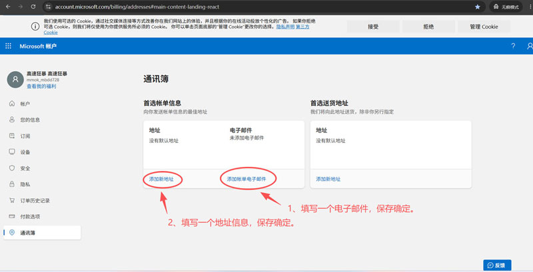Click the subscriptions icon beside 订阅

pyautogui.click(x=12, y=136)
